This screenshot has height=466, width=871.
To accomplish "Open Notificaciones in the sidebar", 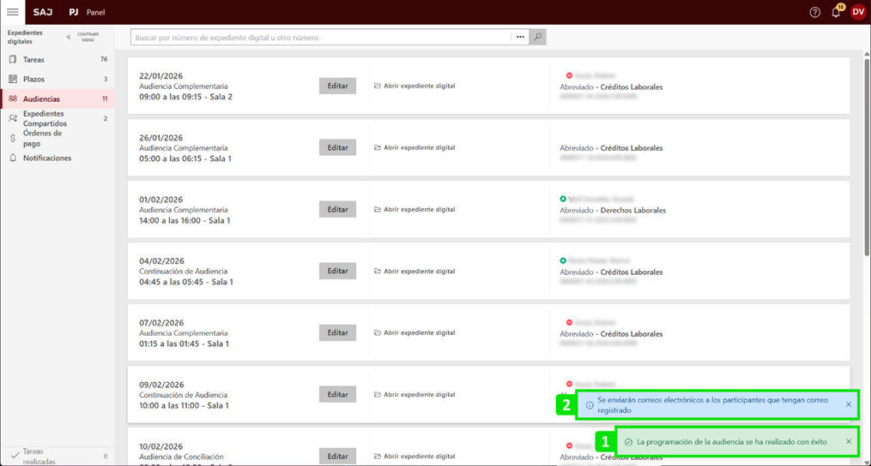I will click(47, 158).
